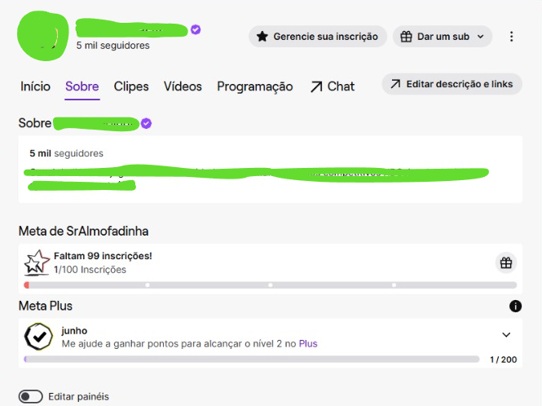Click the stars icon of the subscription goal

37,263
